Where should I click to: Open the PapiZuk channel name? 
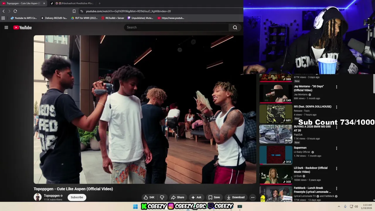tap(298, 135)
